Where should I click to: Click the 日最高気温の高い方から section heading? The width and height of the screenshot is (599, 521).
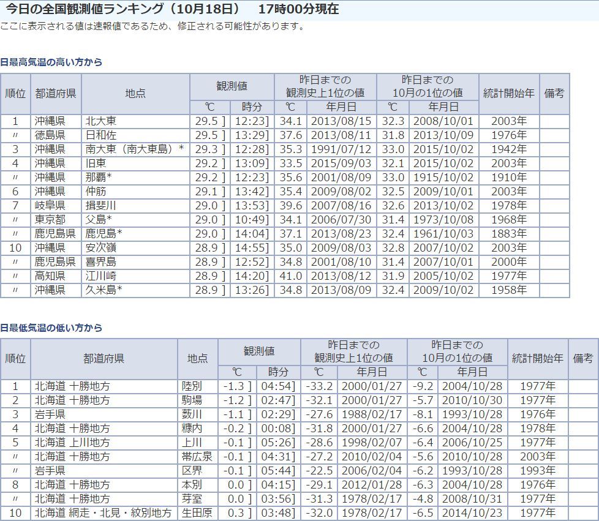pyautogui.click(x=51, y=62)
